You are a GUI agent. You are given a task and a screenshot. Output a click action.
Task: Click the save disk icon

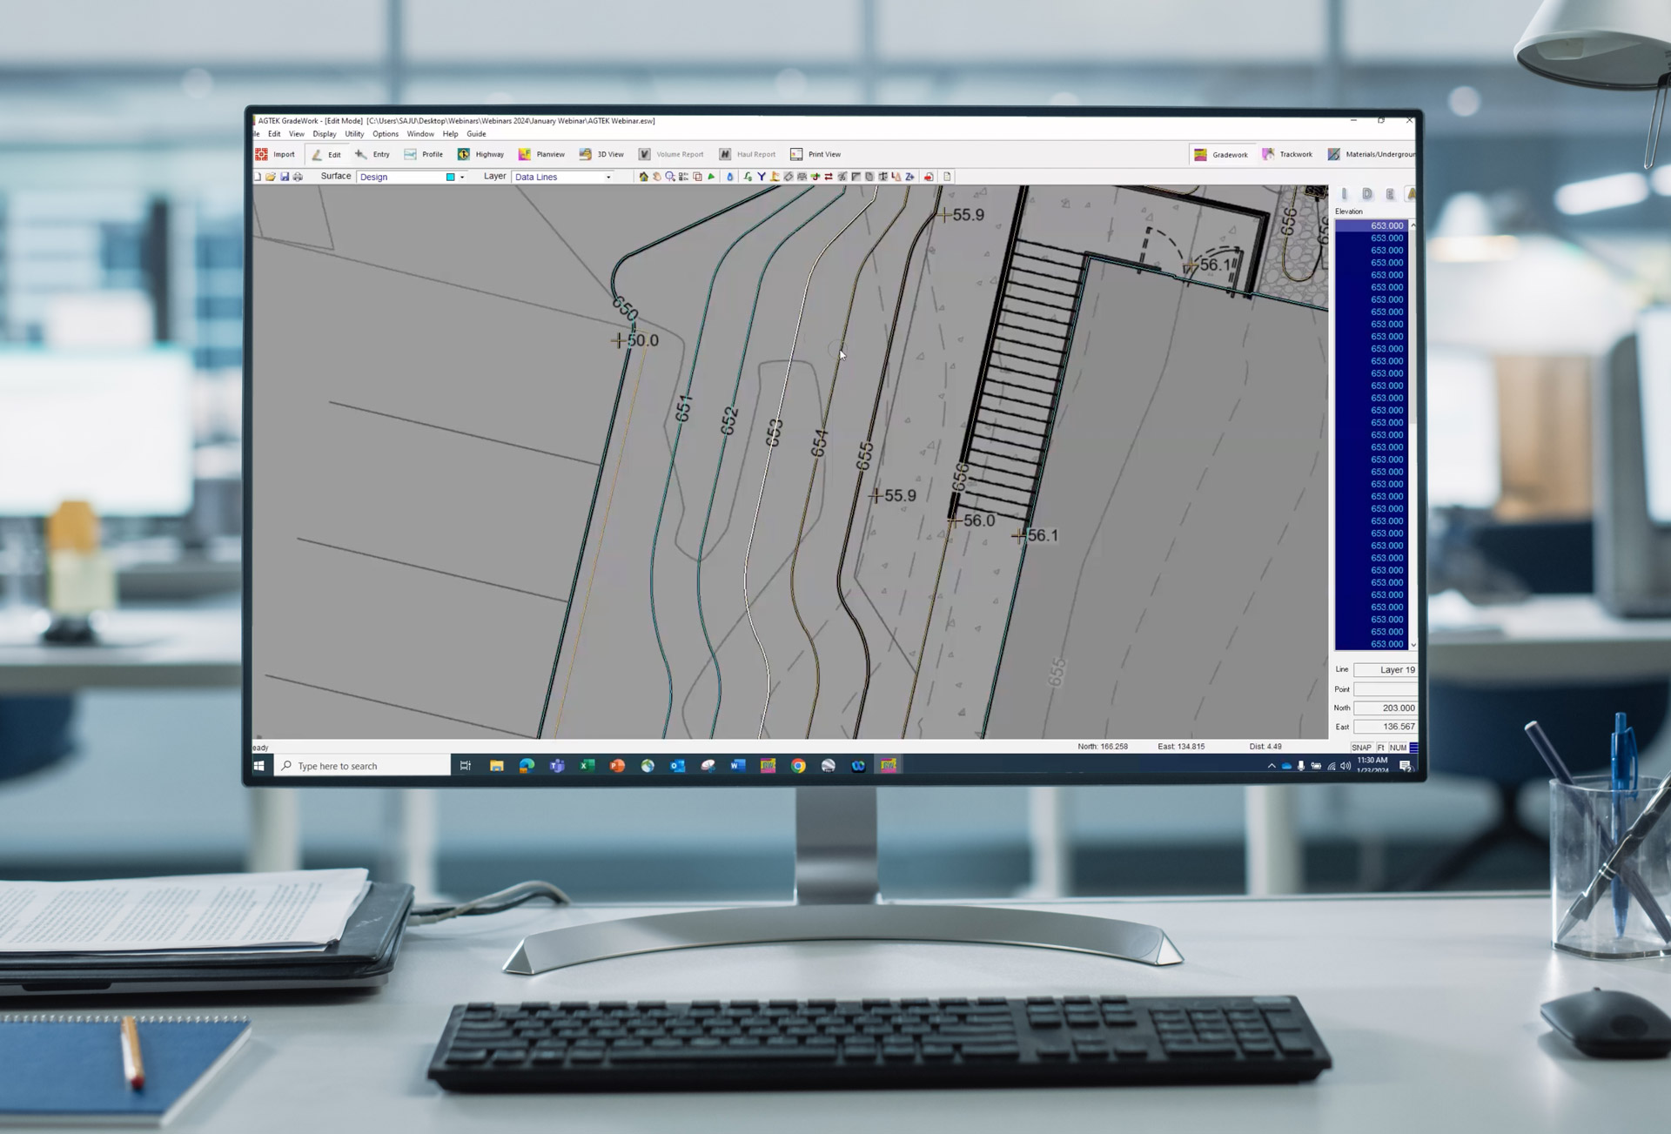click(x=285, y=177)
